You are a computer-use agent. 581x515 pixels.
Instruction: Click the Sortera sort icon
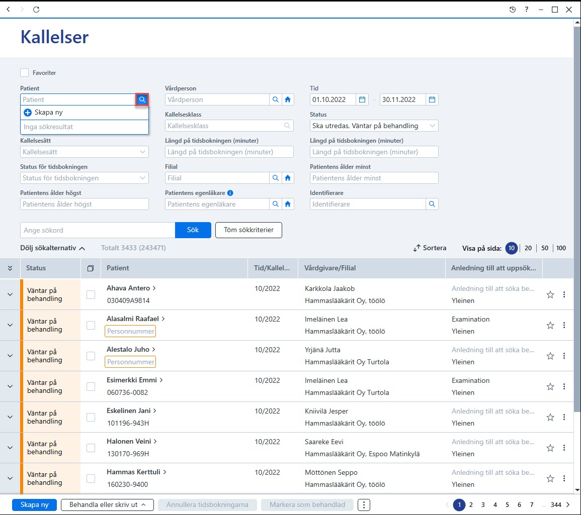(x=417, y=248)
